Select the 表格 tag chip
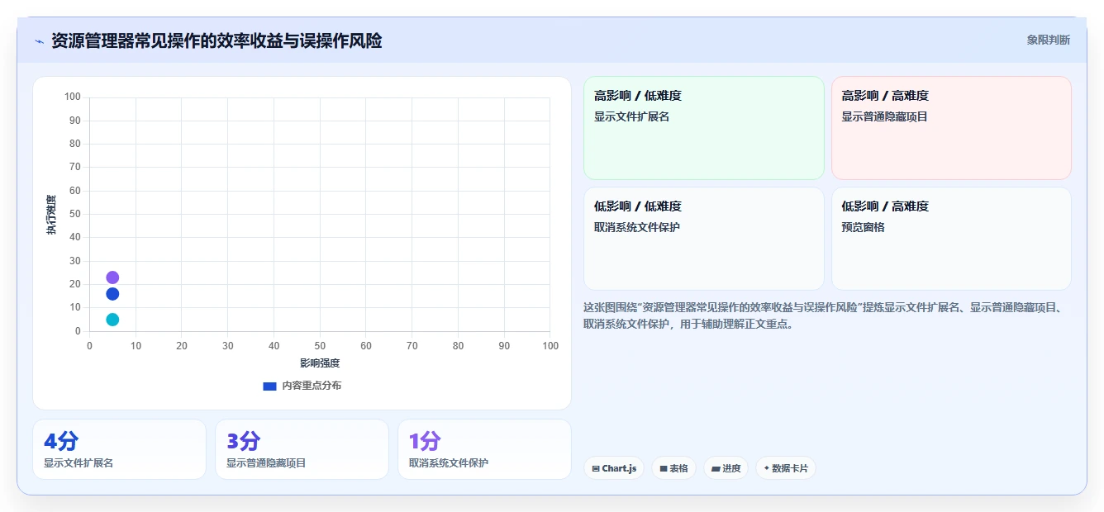 (x=674, y=468)
